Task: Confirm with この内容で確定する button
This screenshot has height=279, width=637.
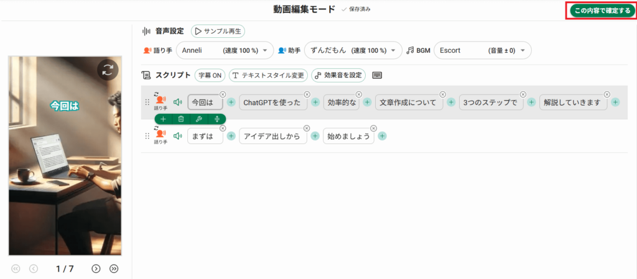Action: (602, 11)
